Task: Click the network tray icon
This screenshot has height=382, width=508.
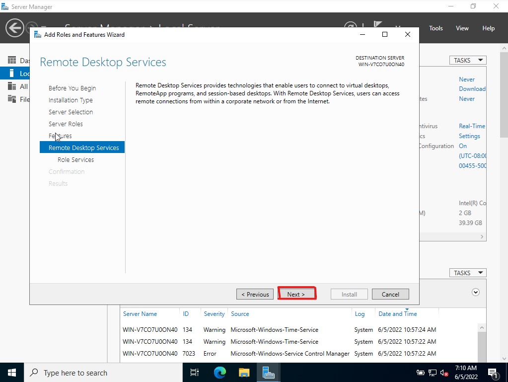Action: (x=433, y=373)
